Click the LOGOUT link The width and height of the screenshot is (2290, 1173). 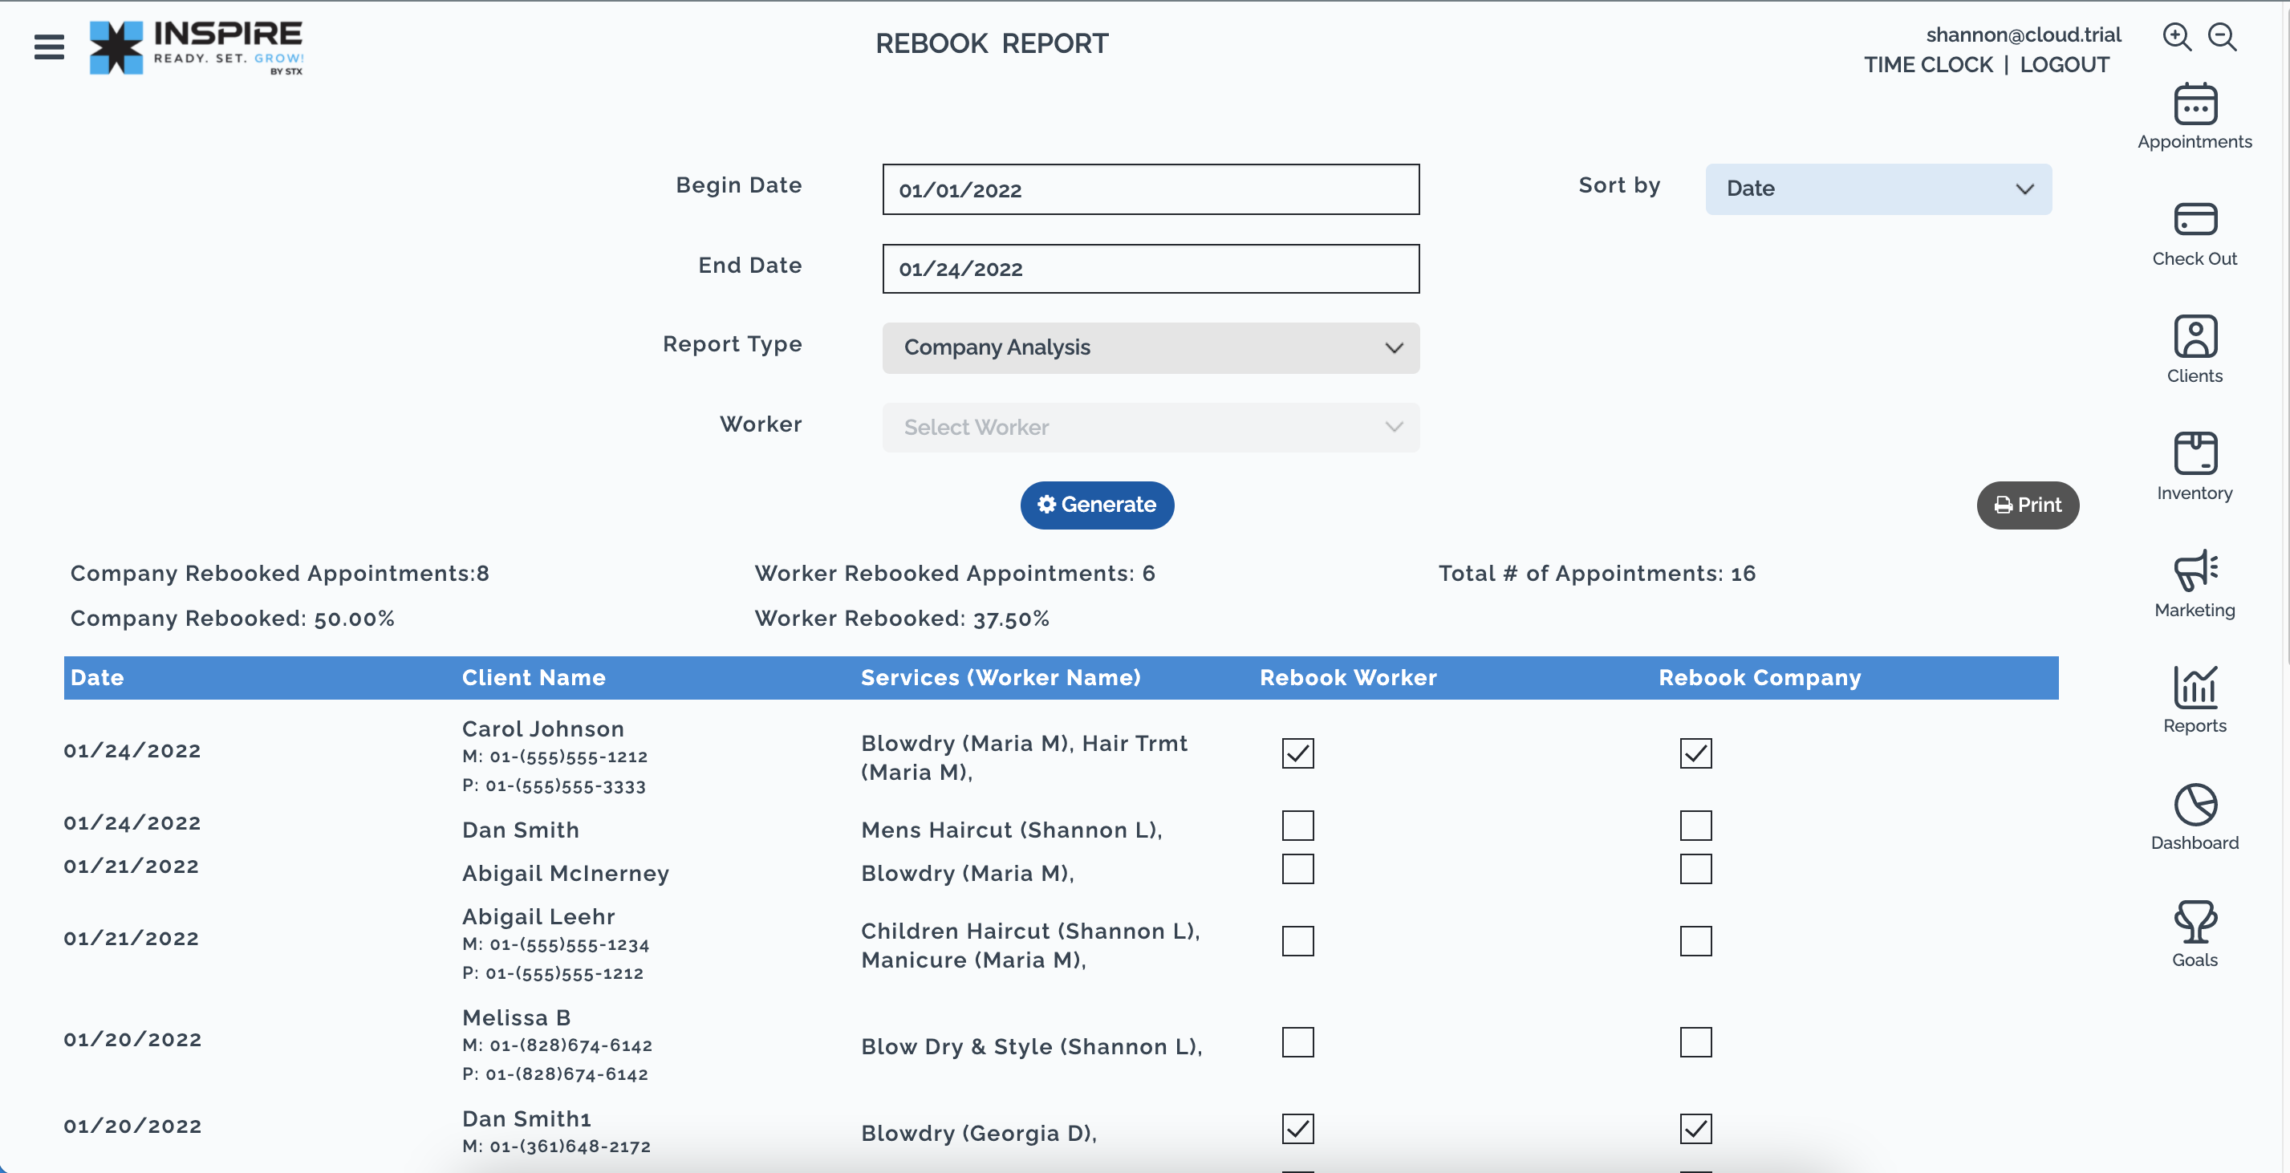tap(2065, 65)
